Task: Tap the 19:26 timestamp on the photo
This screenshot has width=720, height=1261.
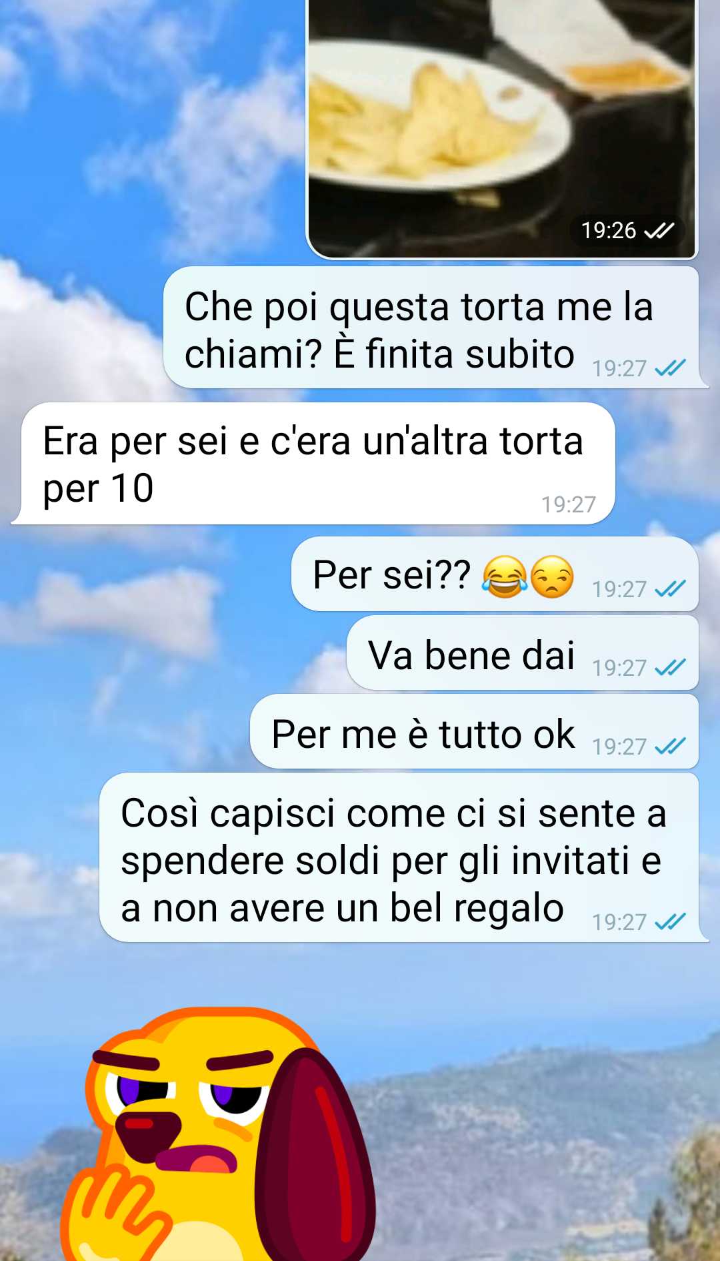Action: click(609, 231)
